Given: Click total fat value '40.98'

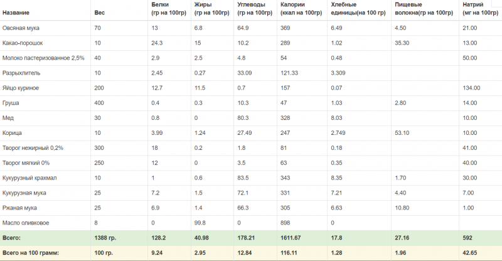Looking at the screenshot, I should (x=201, y=238).
